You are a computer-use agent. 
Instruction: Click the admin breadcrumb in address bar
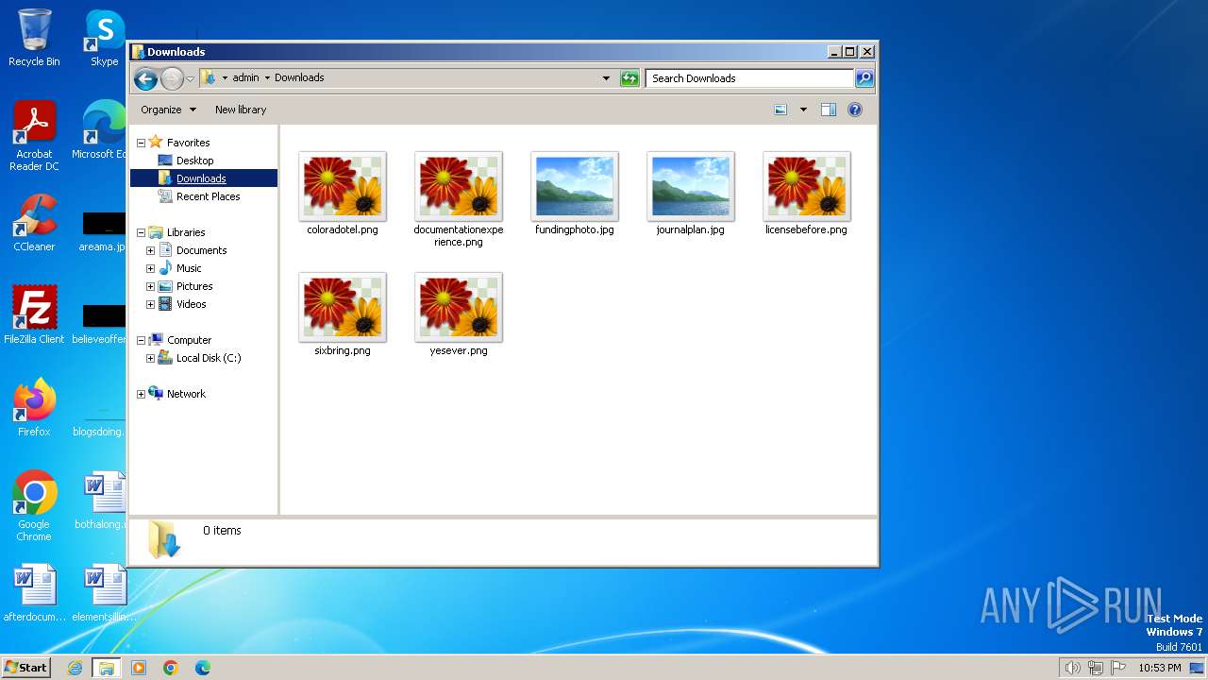coord(245,77)
